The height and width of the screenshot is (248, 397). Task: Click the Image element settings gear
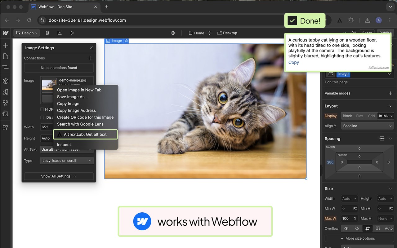click(126, 41)
